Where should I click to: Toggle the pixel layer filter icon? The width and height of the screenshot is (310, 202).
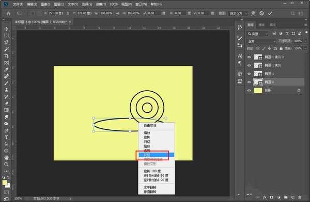(274, 33)
